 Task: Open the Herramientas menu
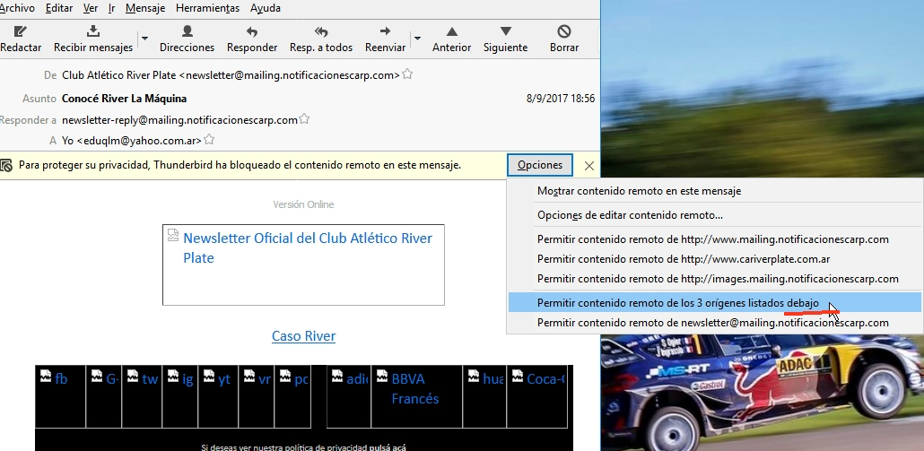click(x=207, y=8)
